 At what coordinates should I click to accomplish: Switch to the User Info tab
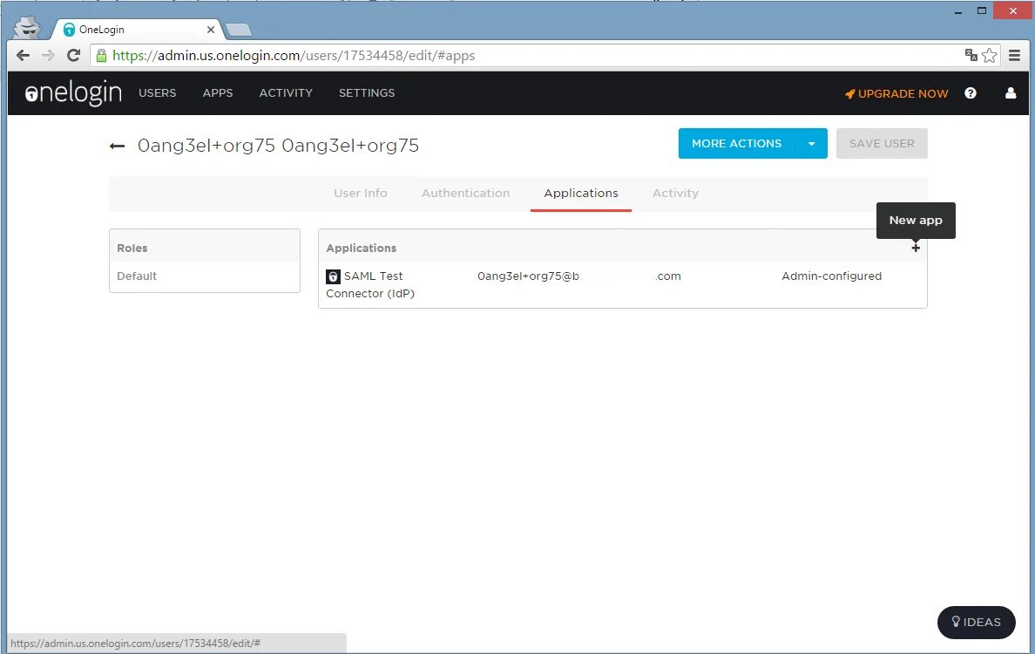tap(361, 193)
